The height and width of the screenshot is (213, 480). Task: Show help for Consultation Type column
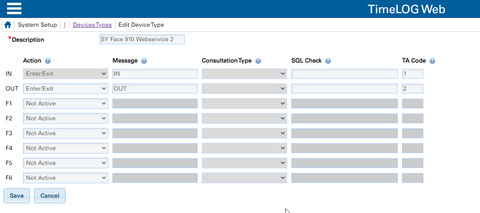click(x=258, y=61)
